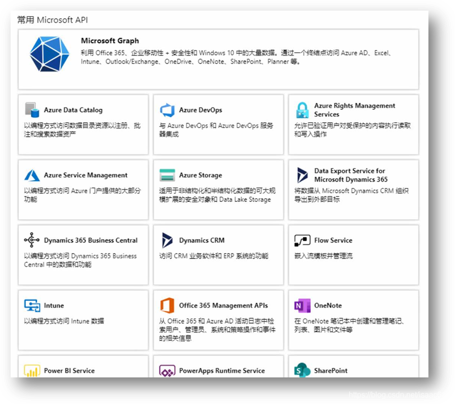Viewport: 455px width, 404px height.
Task: Click the Azure Storage icon
Action: pyautogui.click(x=168, y=175)
